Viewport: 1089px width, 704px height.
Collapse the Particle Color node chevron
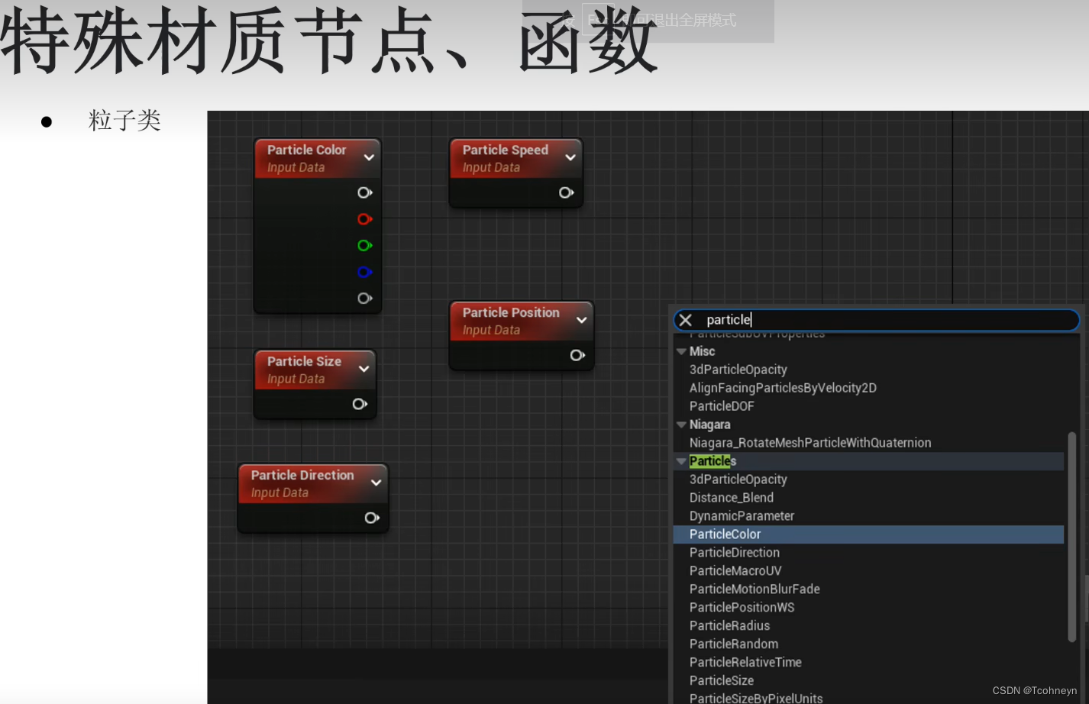[369, 157]
